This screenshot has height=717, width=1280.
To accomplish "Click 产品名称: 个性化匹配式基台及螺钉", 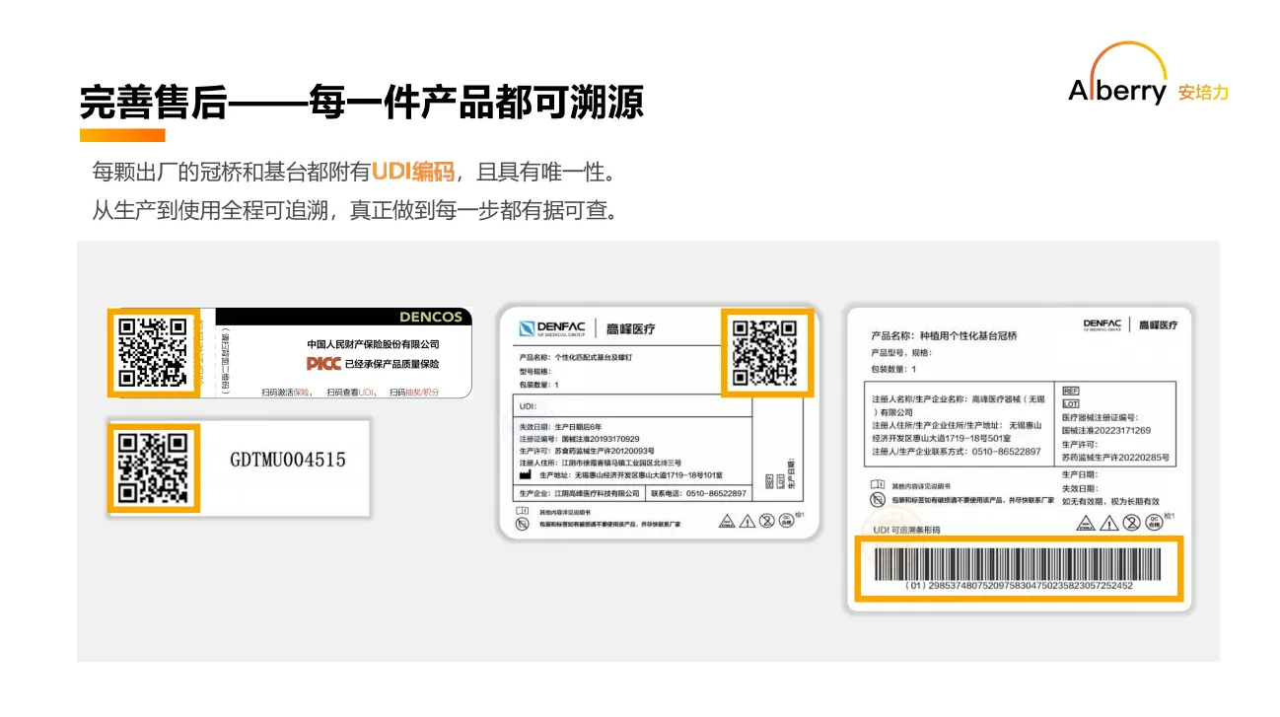I will pos(577,356).
